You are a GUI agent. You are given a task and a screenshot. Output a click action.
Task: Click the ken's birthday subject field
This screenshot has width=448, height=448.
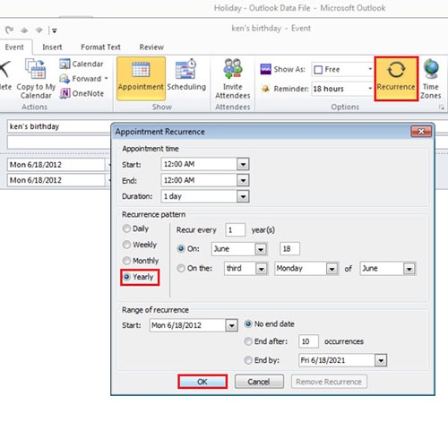point(59,126)
